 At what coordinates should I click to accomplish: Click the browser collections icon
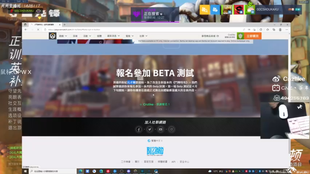[x=274, y=30]
